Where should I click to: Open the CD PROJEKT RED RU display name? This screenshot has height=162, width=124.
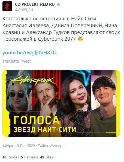pos(35,4)
